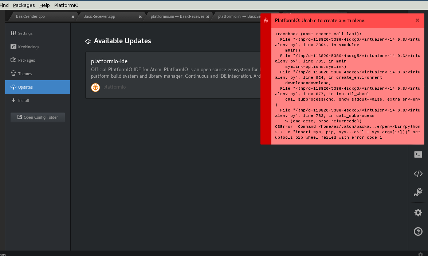The image size is (428, 256).
Task: Close platformio.ini — BasicReceiver tab
Action: (x=208, y=17)
